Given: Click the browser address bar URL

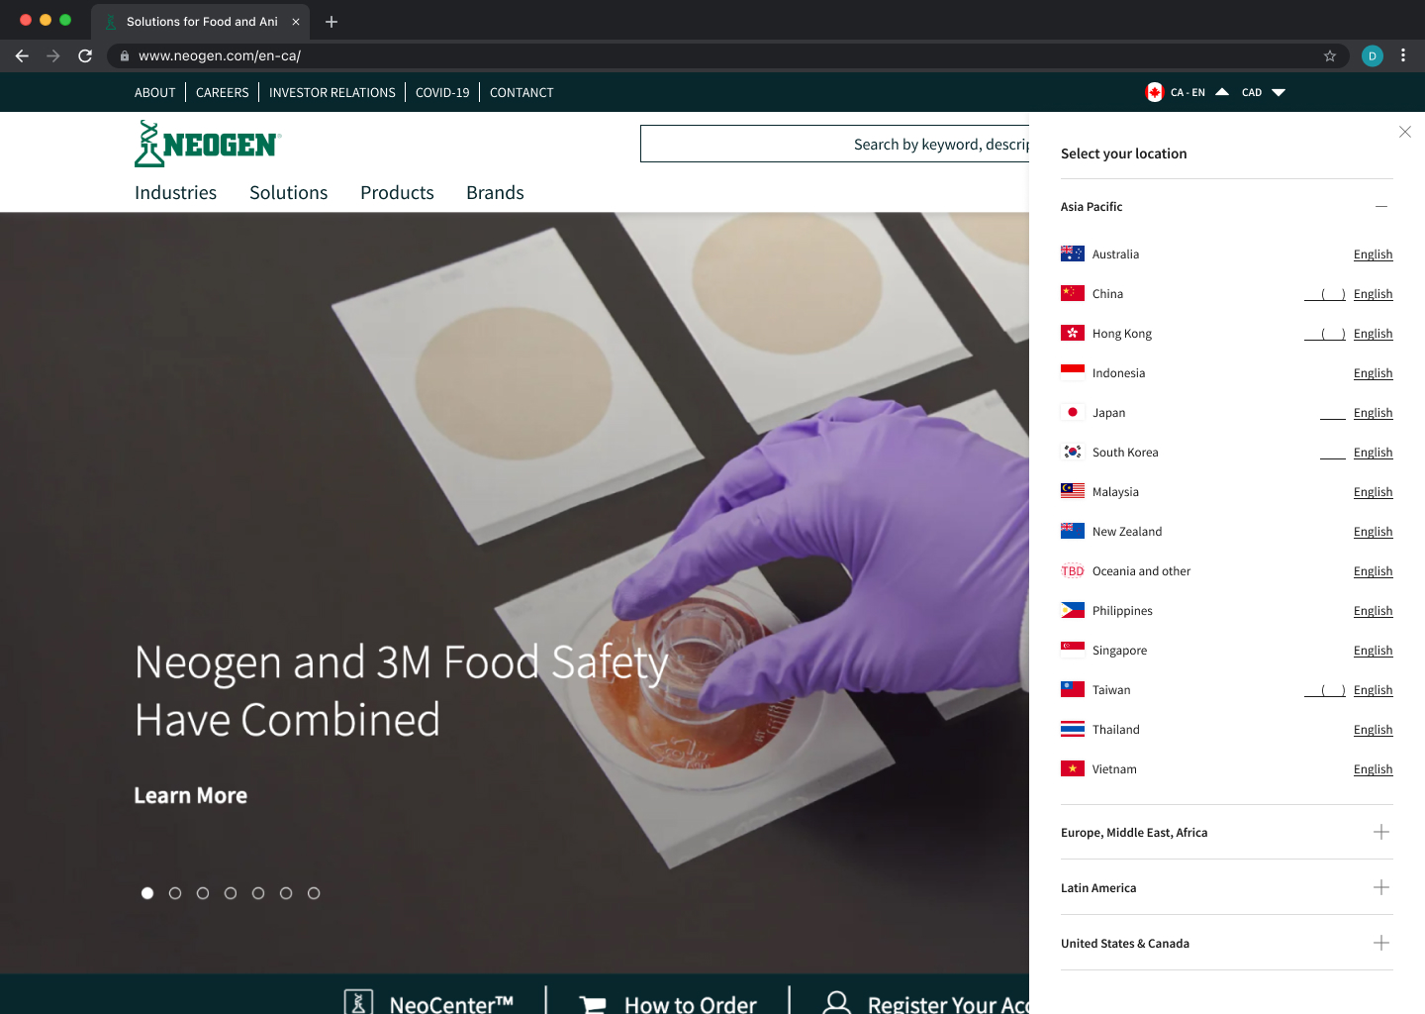Looking at the screenshot, I should 220,56.
